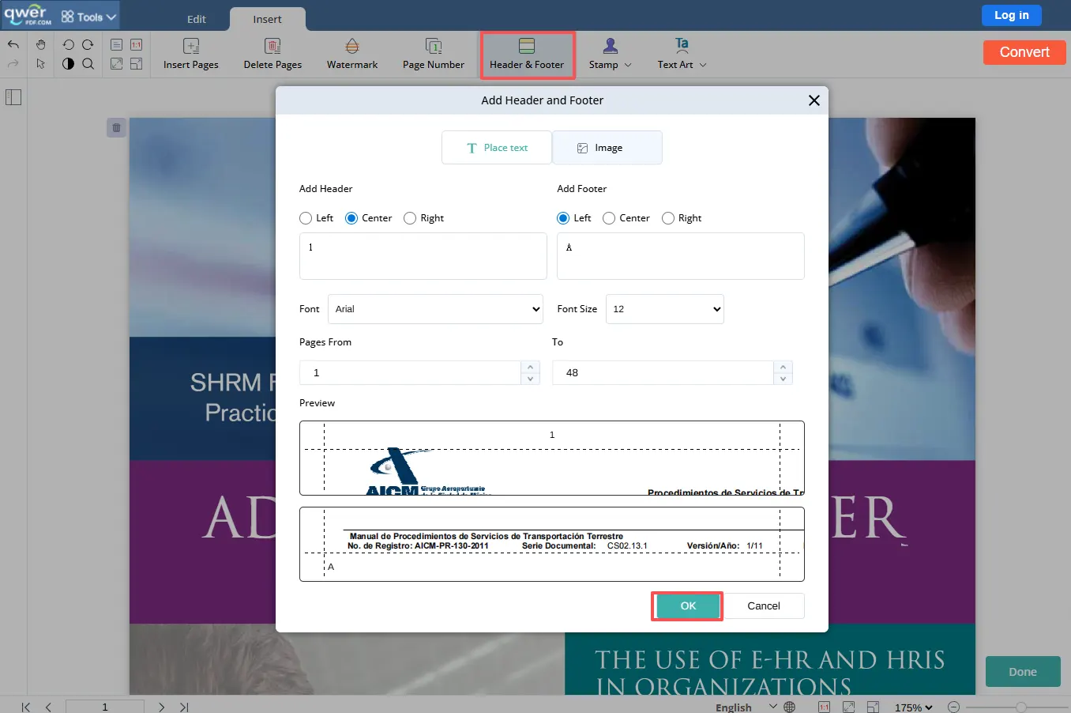The width and height of the screenshot is (1071, 713).
Task: Click the status bar fit-page icon
Action: click(873, 707)
